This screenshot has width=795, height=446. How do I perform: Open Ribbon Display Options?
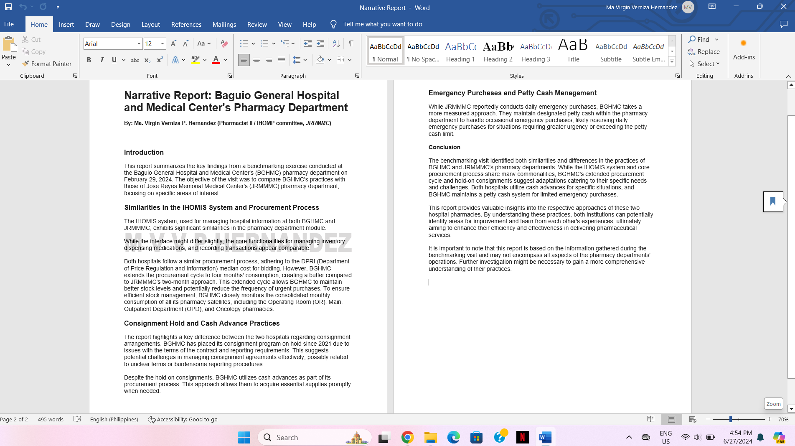712,7
